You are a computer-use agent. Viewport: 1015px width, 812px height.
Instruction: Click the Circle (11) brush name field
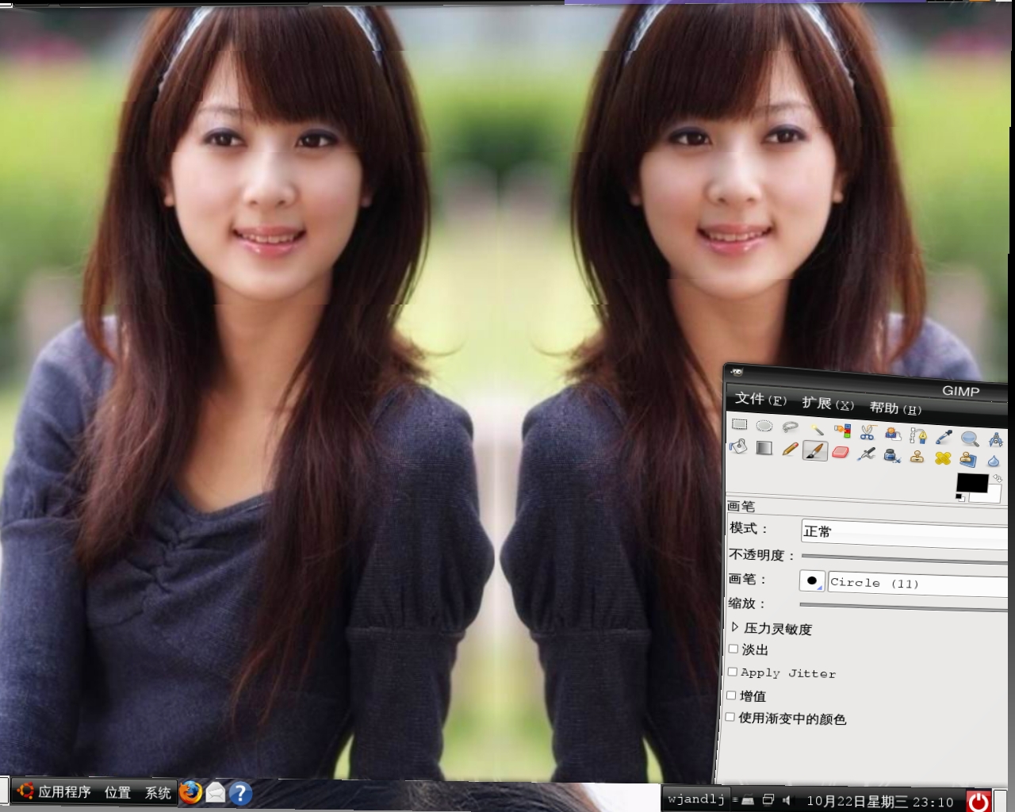[917, 584]
